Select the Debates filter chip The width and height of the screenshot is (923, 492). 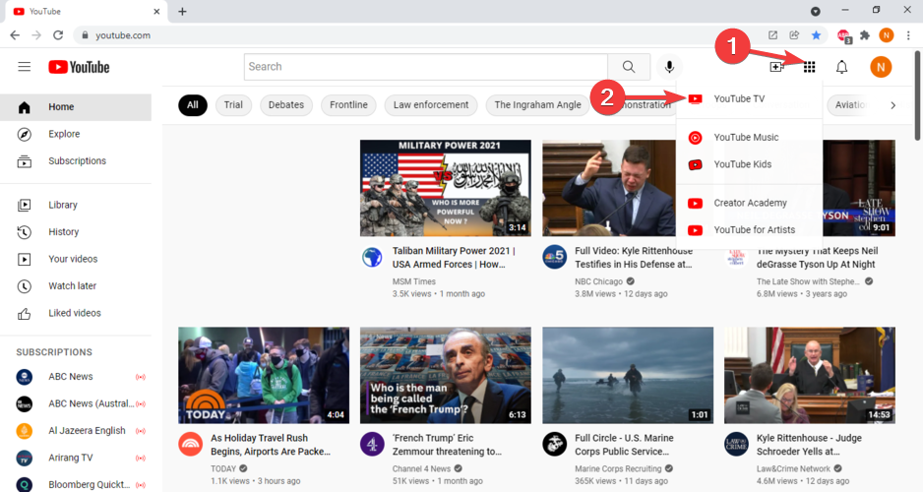click(286, 105)
